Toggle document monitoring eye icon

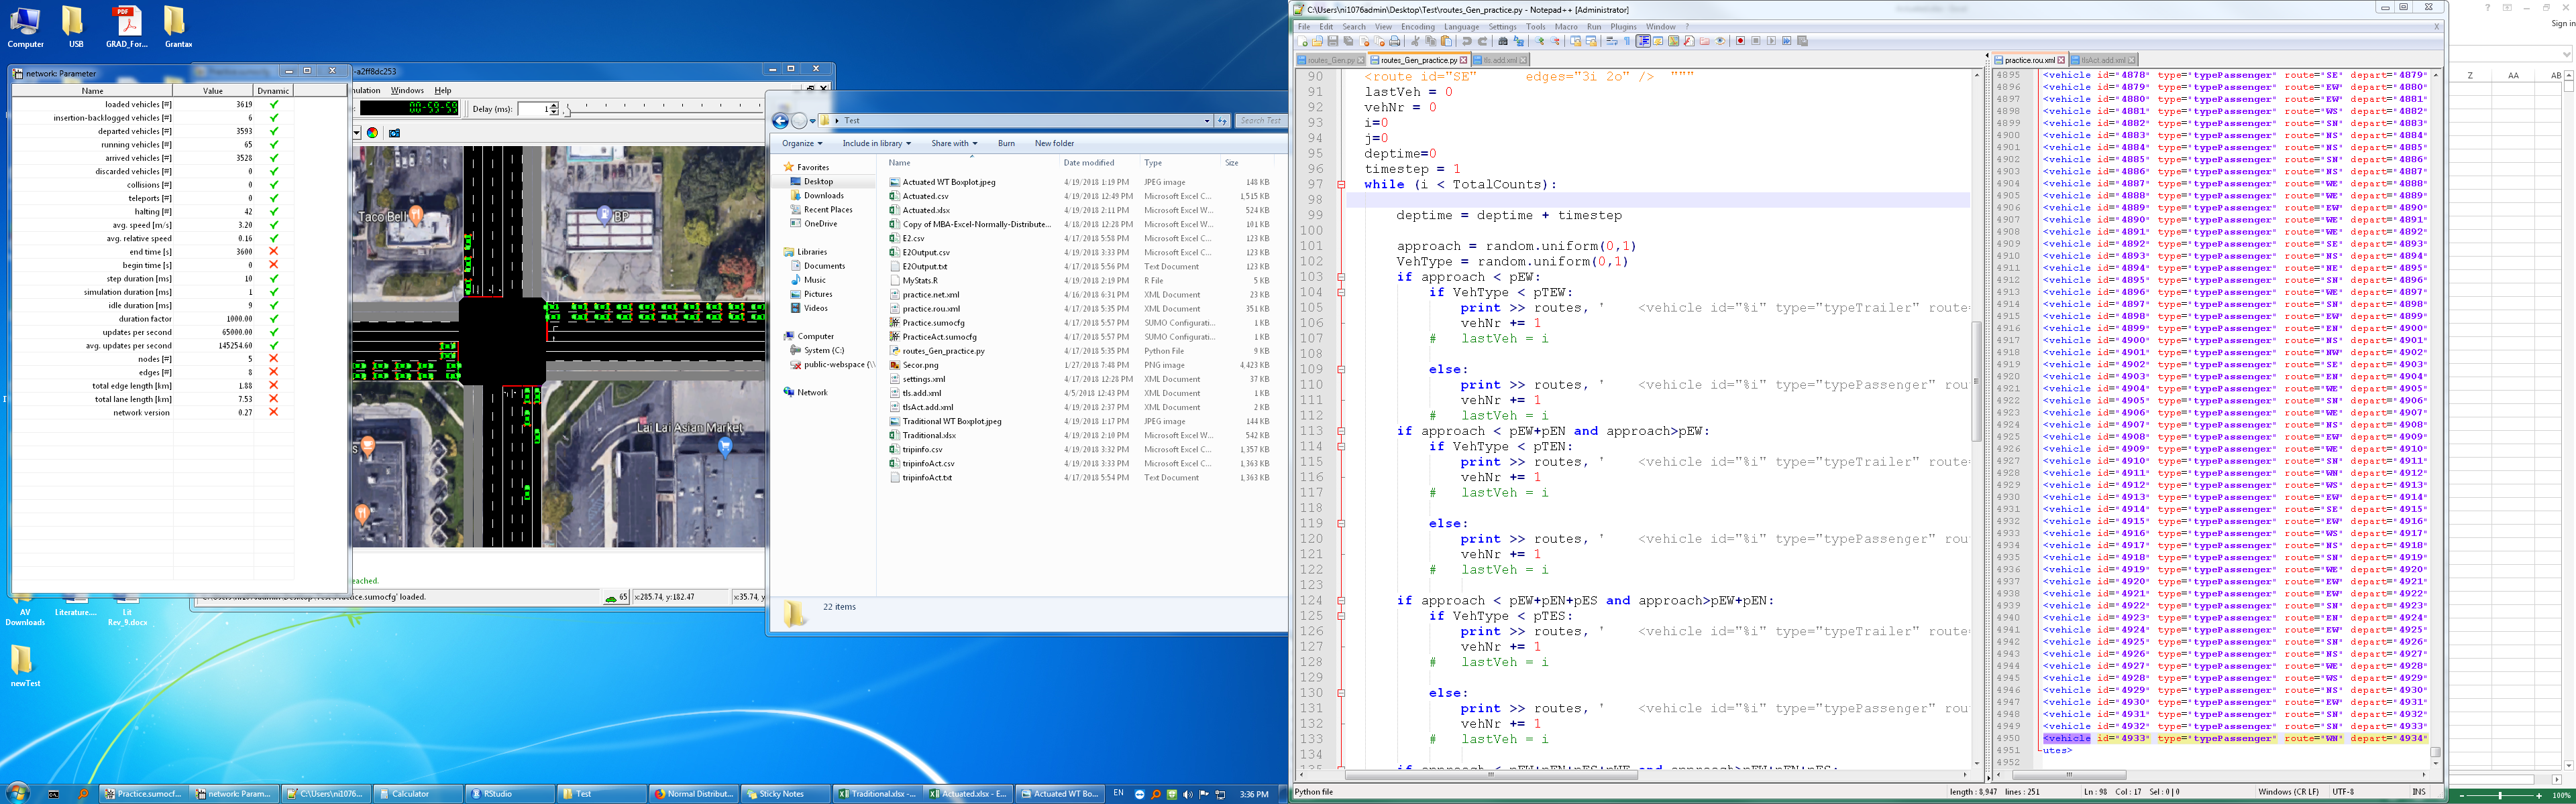[1720, 41]
